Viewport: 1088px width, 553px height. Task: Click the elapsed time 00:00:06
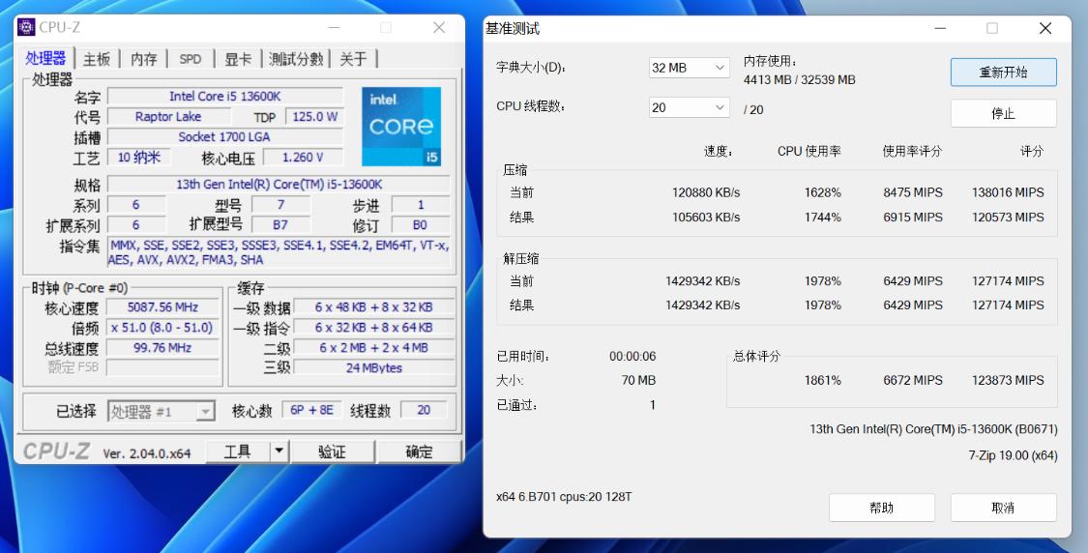click(x=632, y=357)
